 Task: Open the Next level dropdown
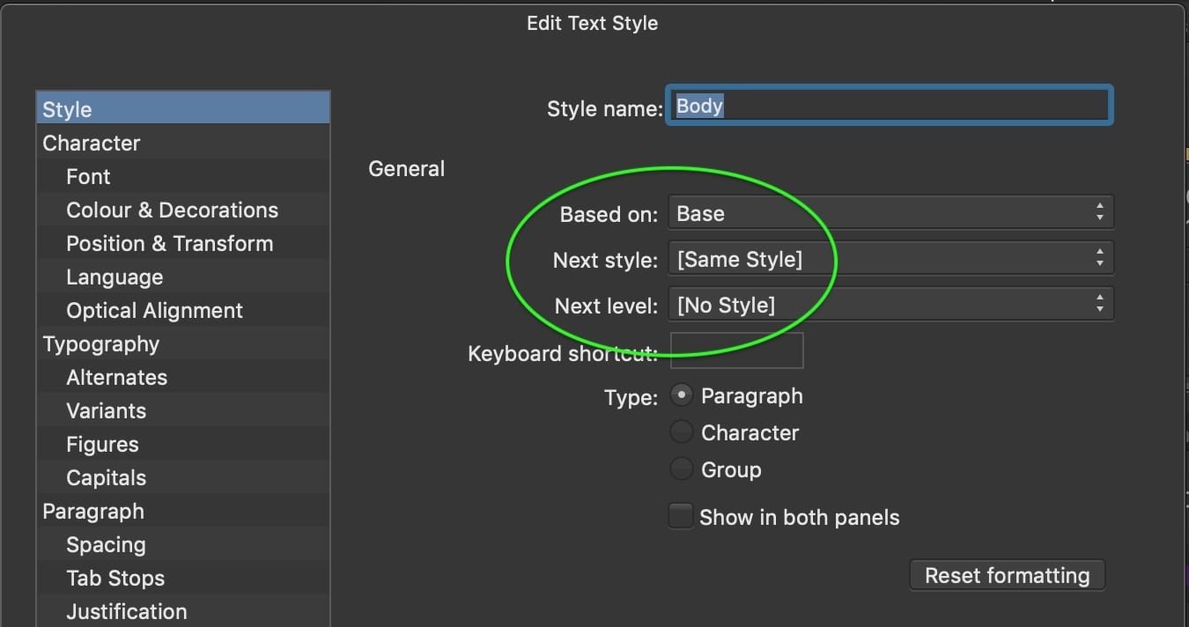[x=890, y=304]
